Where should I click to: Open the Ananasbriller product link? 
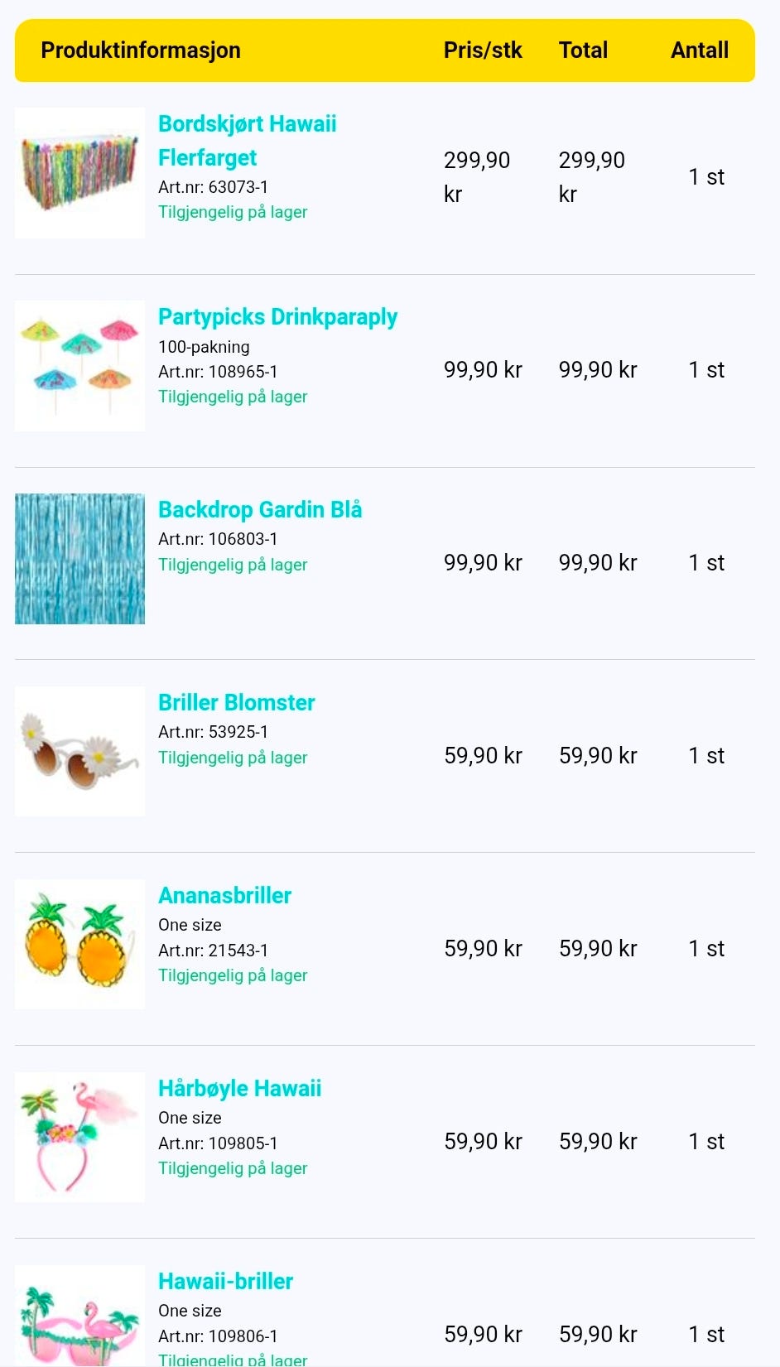(224, 895)
